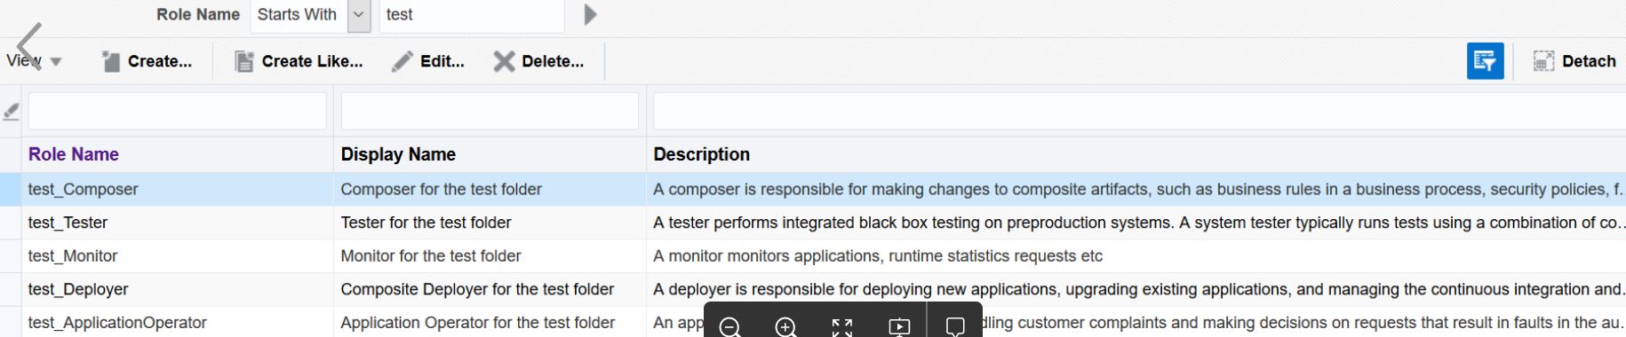The width and height of the screenshot is (1626, 337).
Task: Click the comment bubble icon
Action: point(955,327)
